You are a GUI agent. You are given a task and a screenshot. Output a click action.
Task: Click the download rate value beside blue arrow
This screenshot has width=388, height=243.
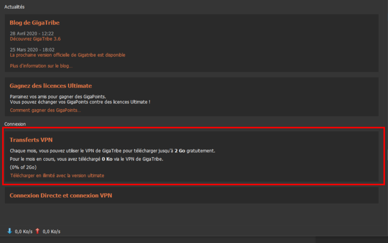tap(23, 231)
